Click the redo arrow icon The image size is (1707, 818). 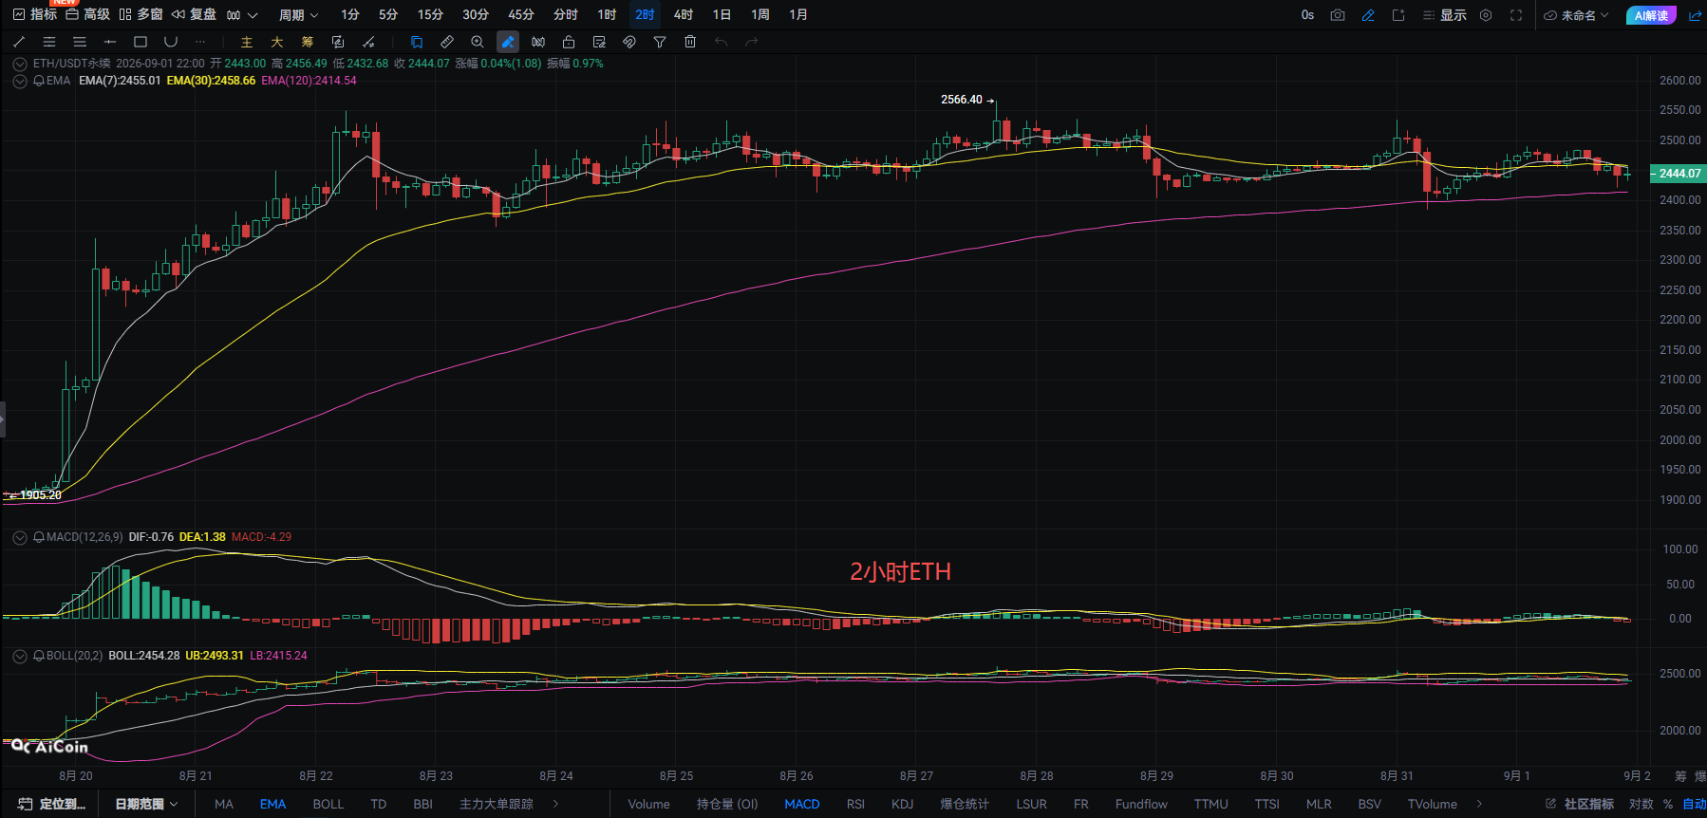point(752,42)
